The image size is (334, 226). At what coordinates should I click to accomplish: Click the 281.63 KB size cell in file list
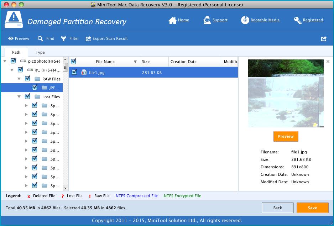(x=152, y=73)
